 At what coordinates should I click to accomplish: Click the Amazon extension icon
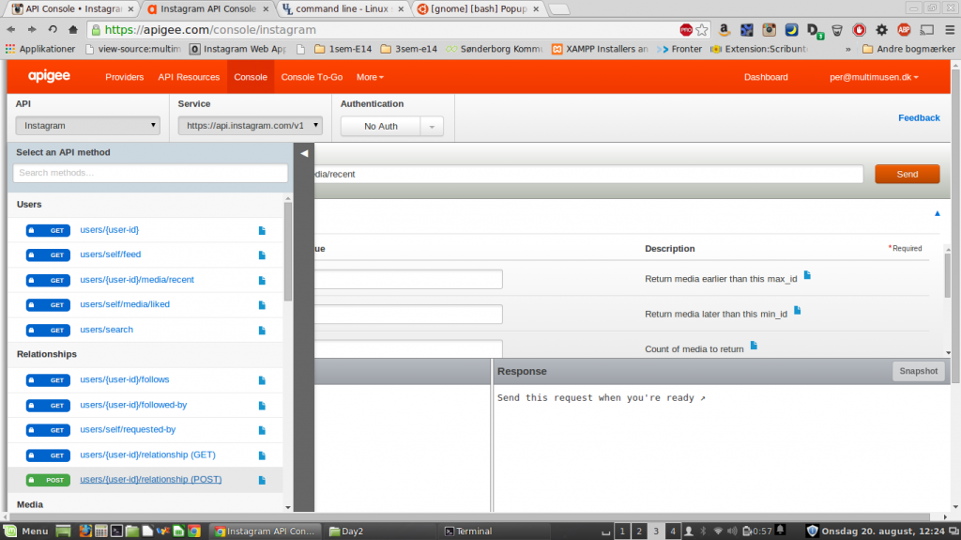pos(724,29)
